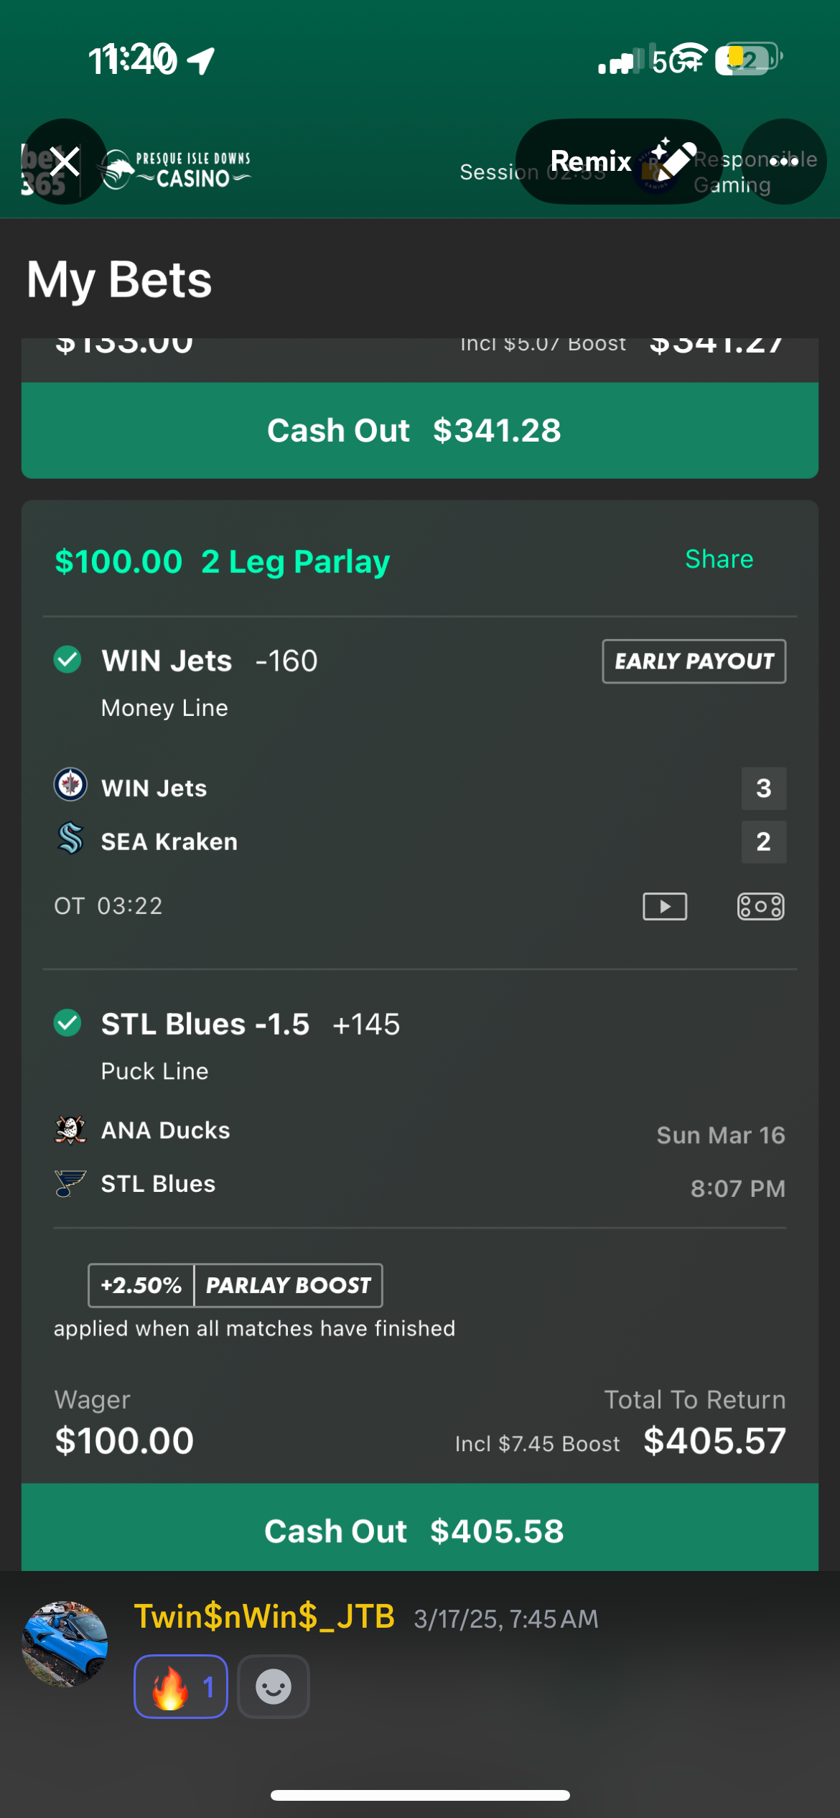840x1818 pixels.
Task: Close the image viewer with X
Action: (x=65, y=162)
